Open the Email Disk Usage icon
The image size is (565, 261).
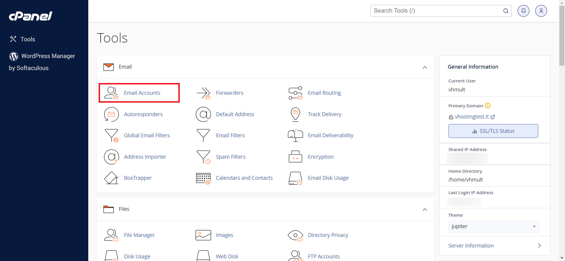[295, 178]
